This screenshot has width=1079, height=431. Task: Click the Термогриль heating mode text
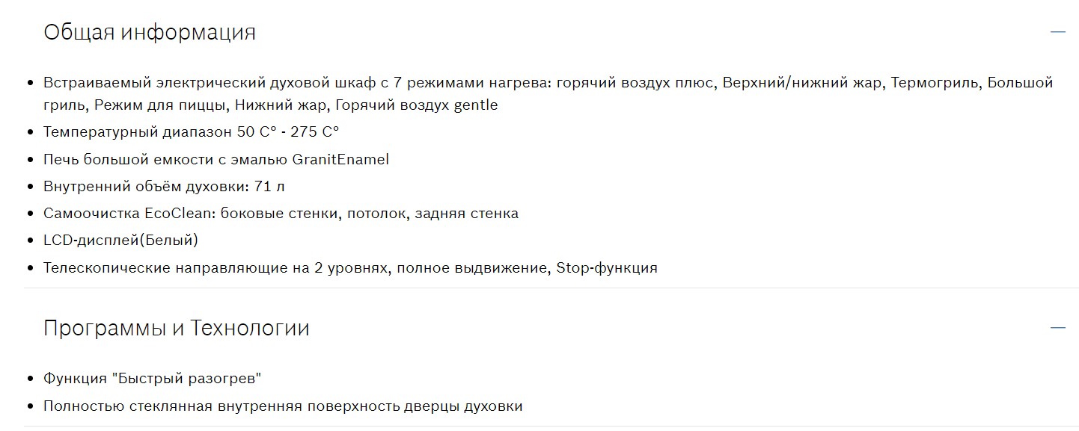tap(935, 83)
